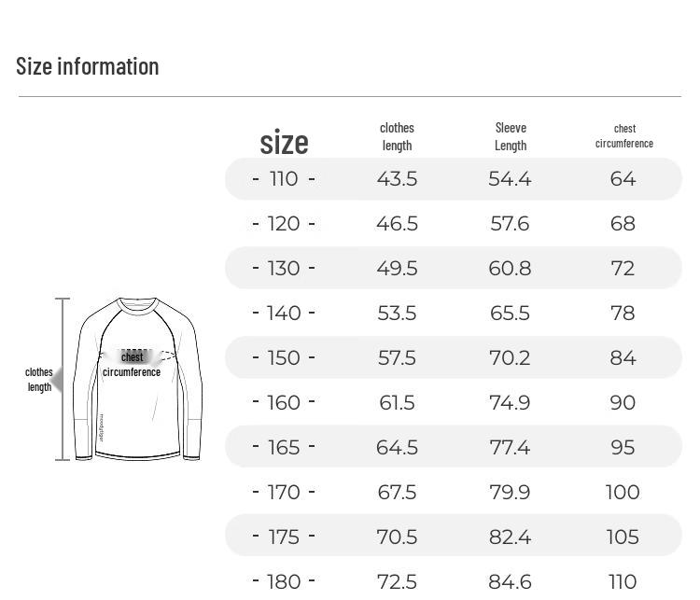Pick the size 175 entry

pos(284,537)
